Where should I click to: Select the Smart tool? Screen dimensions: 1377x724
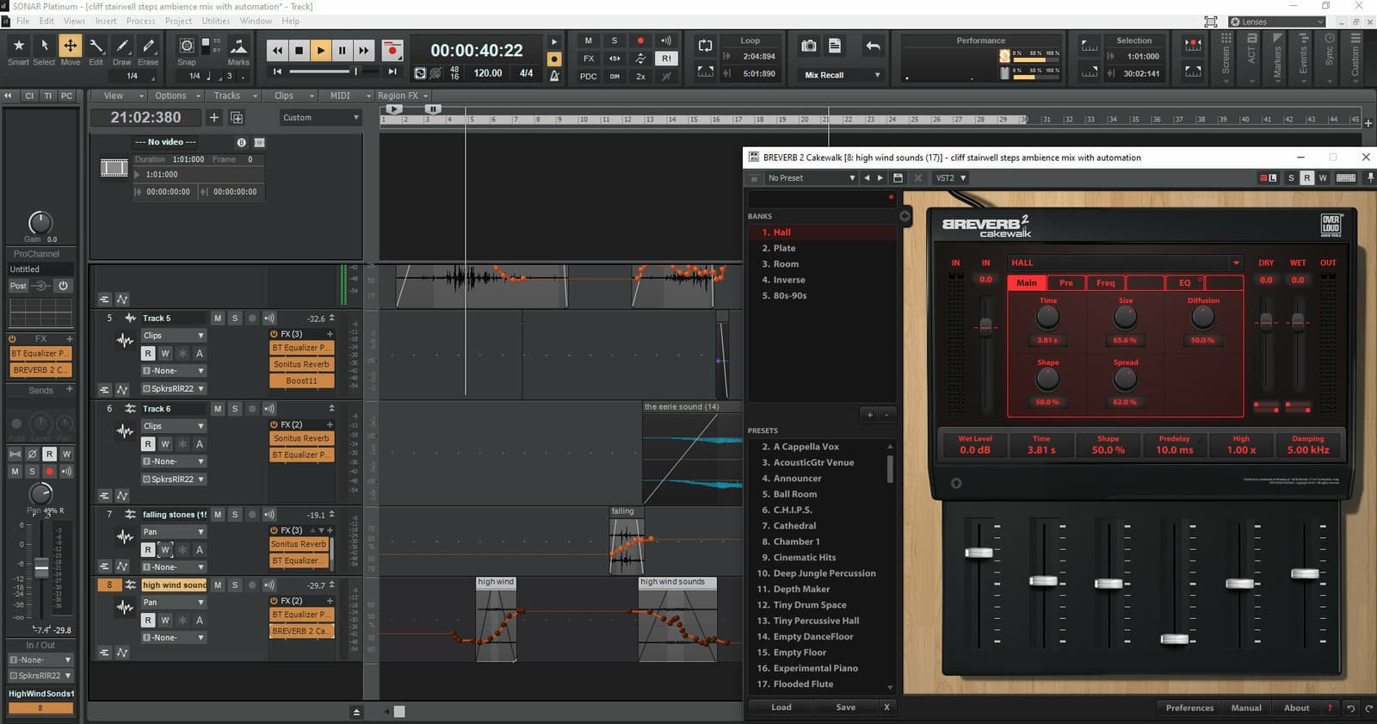point(18,50)
